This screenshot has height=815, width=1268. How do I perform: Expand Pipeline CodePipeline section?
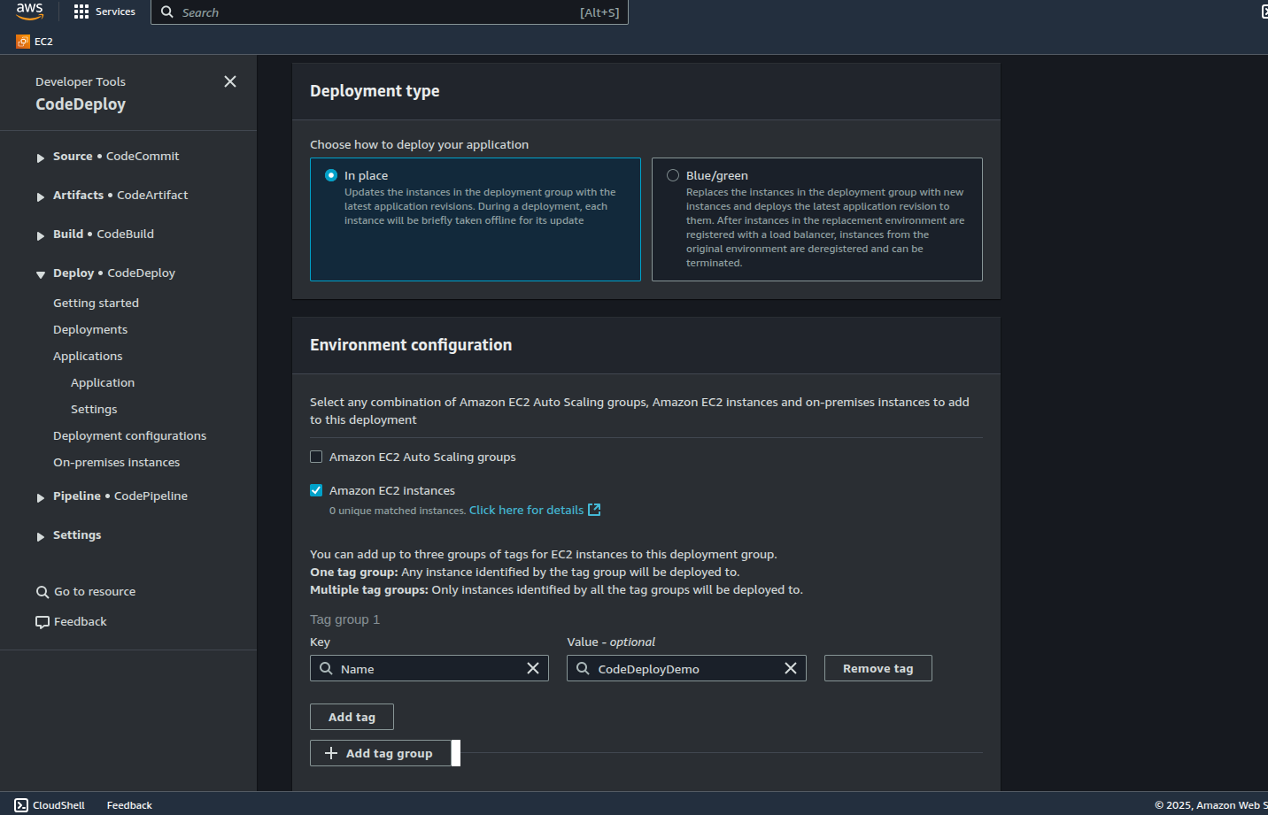41,497
